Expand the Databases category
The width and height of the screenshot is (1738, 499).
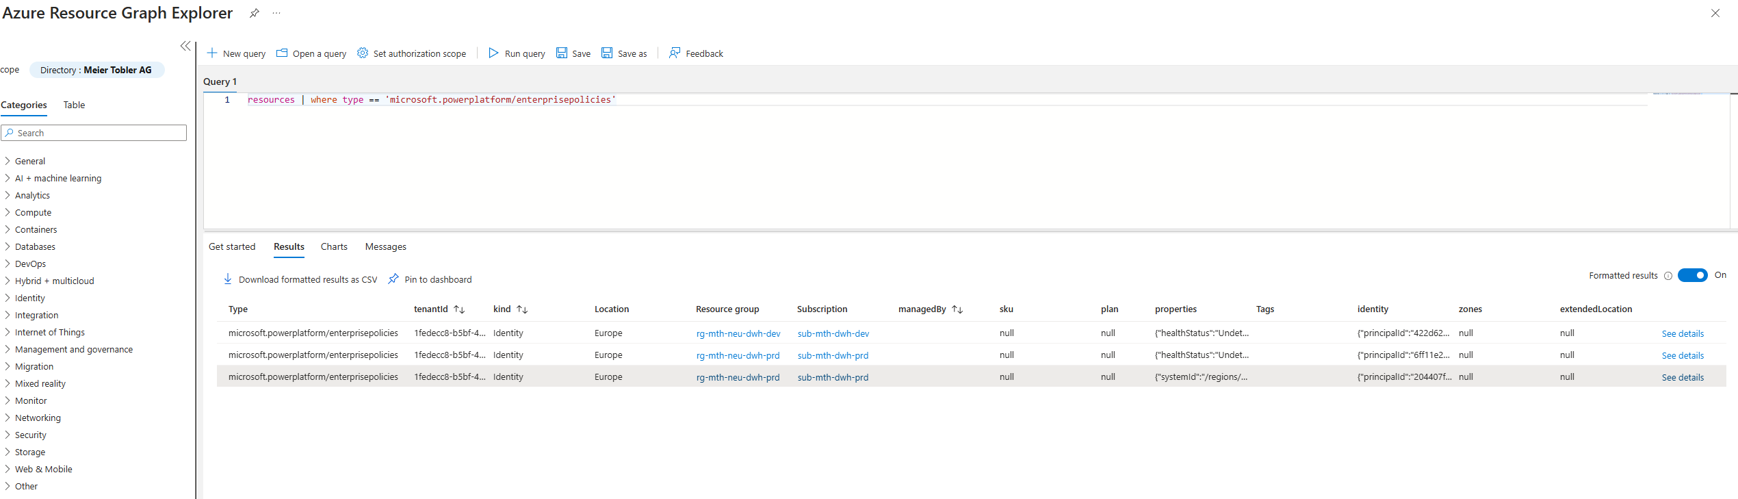point(8,246)
